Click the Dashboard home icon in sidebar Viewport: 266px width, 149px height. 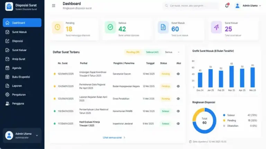click(7, 23)
